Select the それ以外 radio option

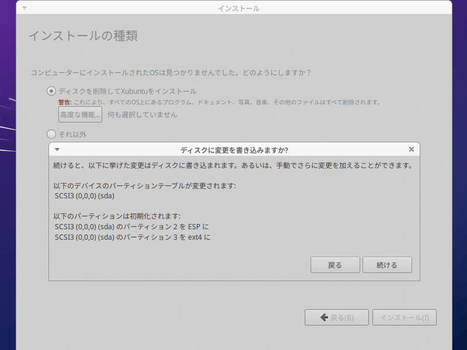tap(51, 134)
